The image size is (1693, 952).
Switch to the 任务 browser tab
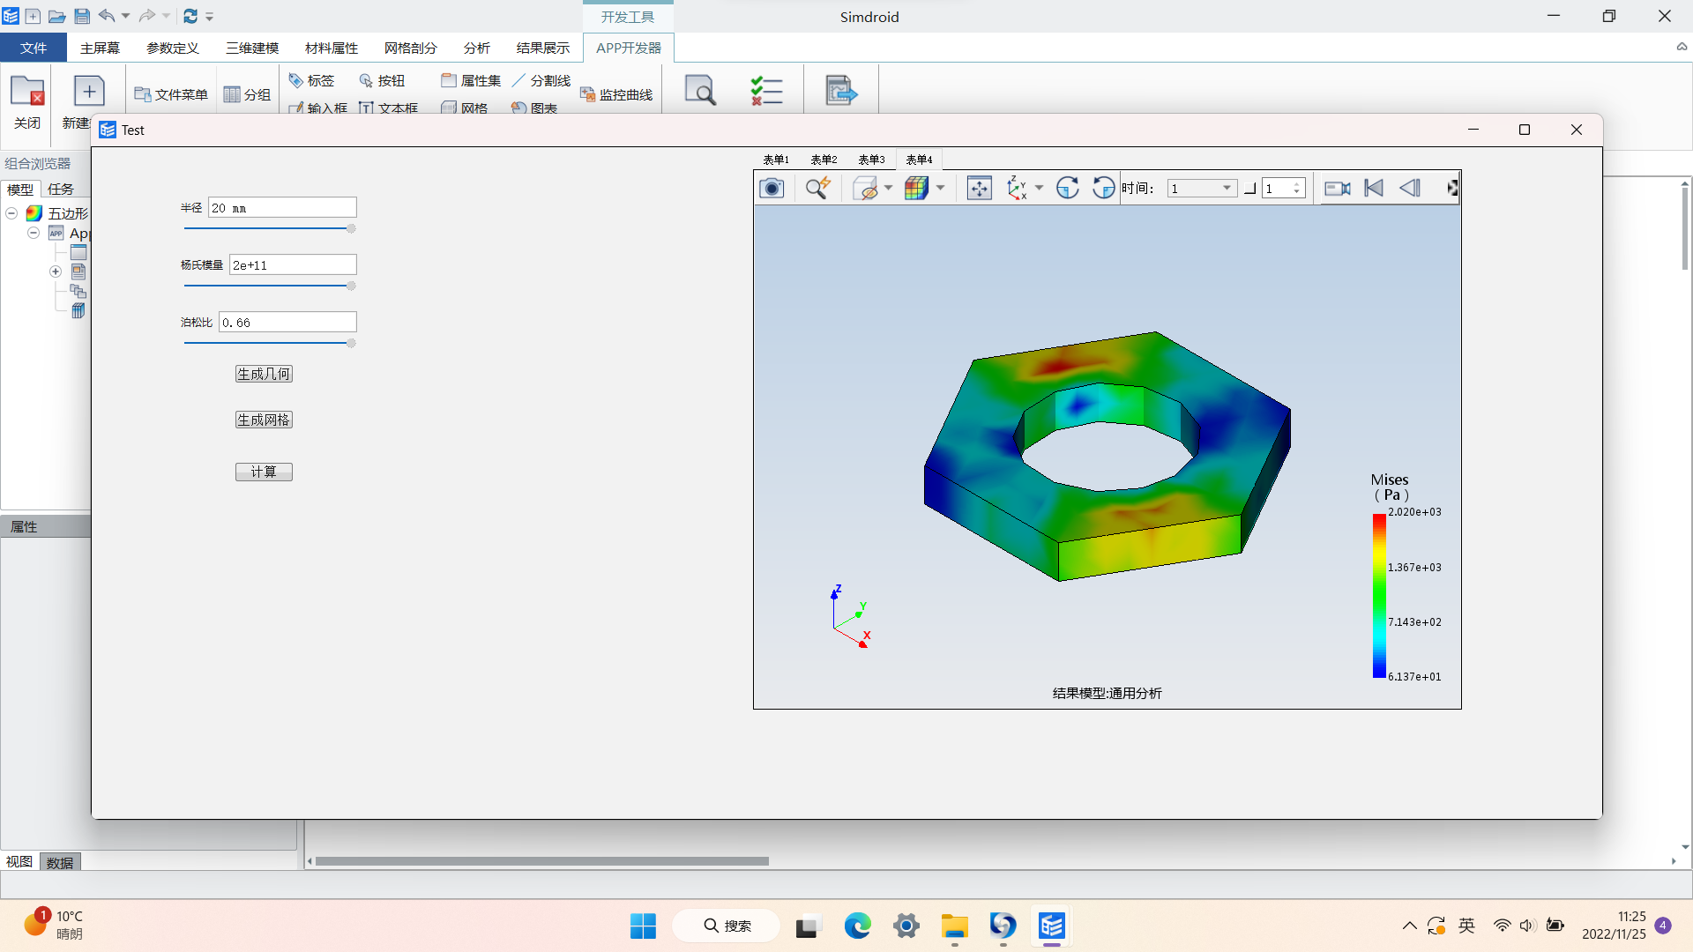click(x=61, y=189)
